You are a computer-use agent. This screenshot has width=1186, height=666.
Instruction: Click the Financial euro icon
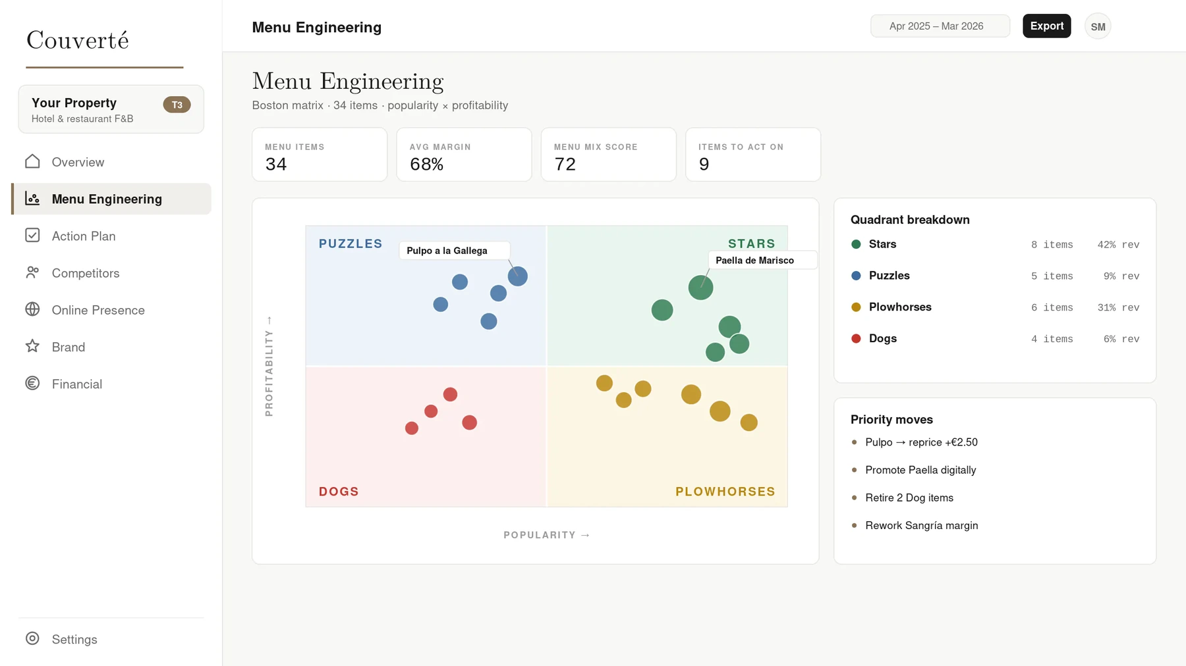click(32, 383)
